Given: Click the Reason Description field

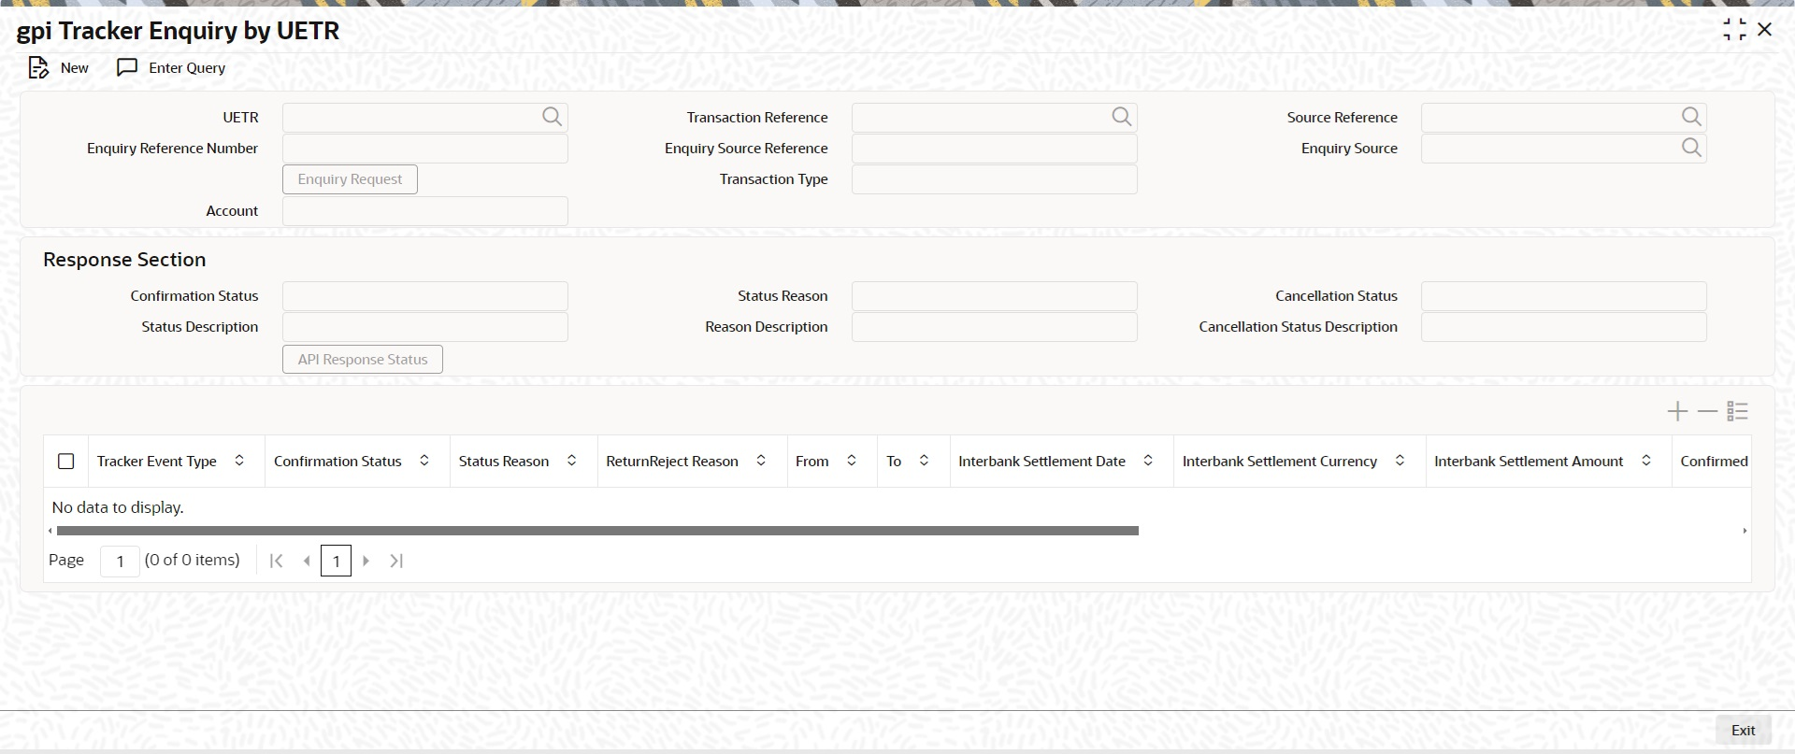Looking at the screenshot, I should click(x=995, y=327).
